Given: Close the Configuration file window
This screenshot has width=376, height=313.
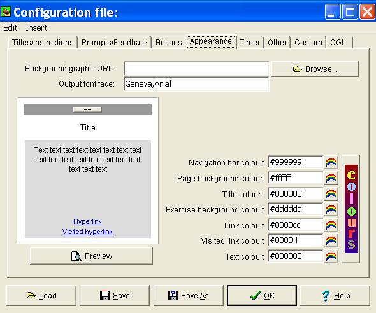Looking at the screenshot, I should pos(367,11).
